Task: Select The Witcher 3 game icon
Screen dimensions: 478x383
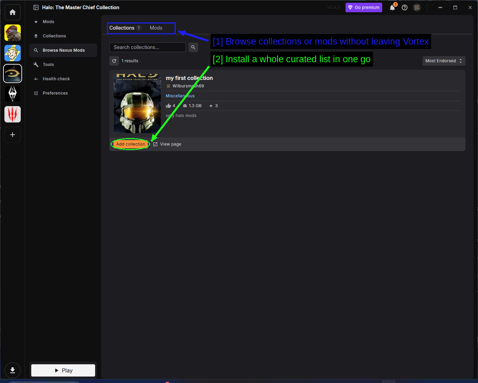Action: 13,114
